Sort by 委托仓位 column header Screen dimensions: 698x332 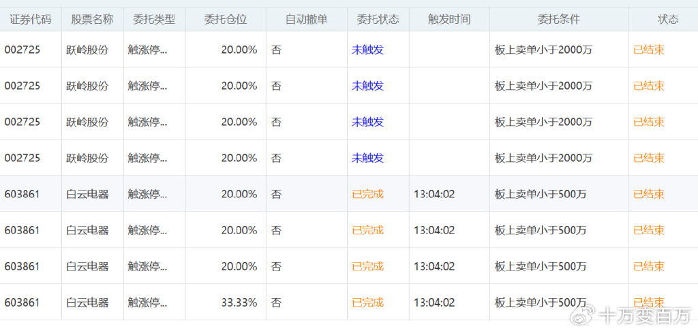(x=225, y=19)
